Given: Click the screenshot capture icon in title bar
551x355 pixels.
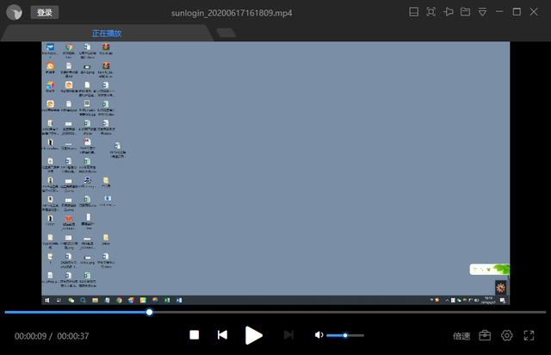Looking at the screenshot, I should 431,12.
